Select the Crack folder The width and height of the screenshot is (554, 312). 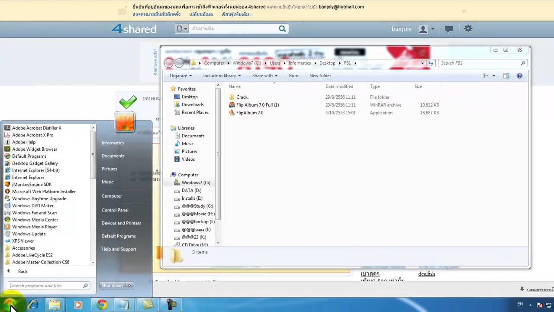tap(242, 97)
